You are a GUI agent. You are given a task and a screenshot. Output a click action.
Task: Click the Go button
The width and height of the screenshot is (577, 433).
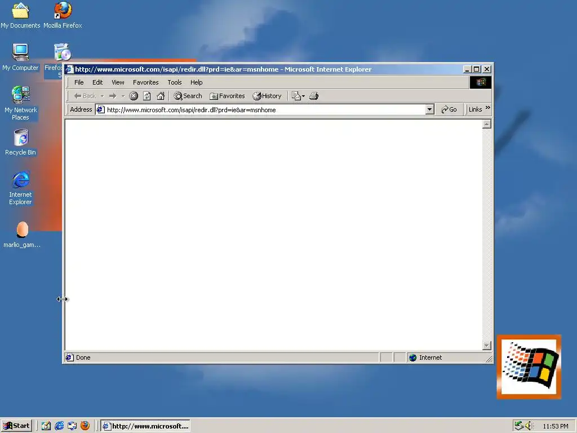[449, 110]
